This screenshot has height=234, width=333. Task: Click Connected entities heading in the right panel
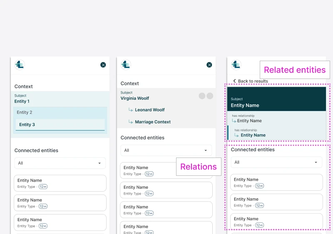tap(253, 150)
